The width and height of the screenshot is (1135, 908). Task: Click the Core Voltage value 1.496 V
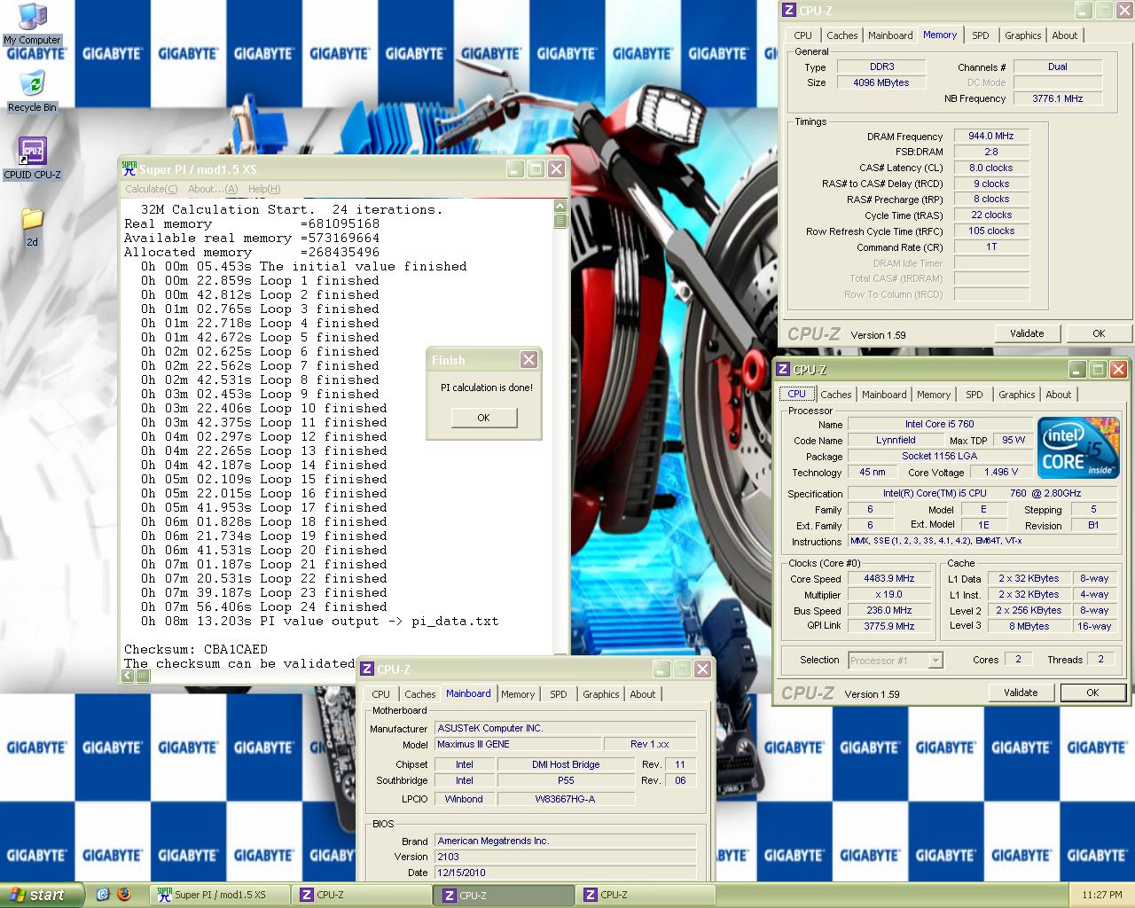(x=1001, y=472)
